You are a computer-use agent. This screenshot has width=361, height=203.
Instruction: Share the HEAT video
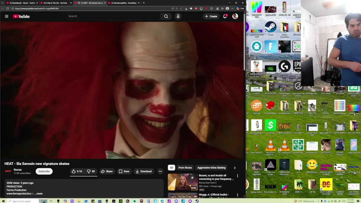pos(107,171)
